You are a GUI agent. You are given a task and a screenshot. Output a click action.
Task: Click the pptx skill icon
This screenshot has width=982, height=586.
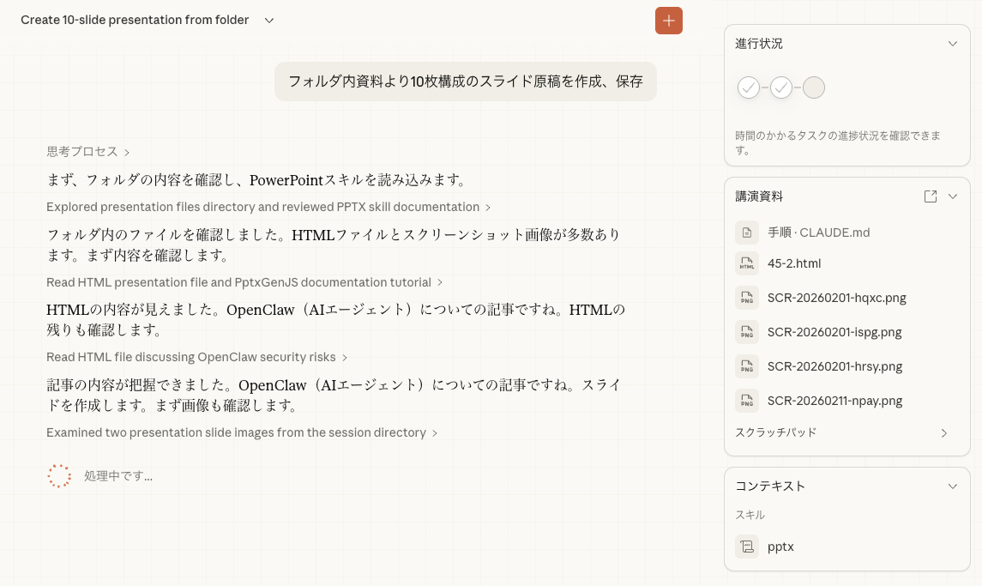pyautogui.click(x=747, y=547)
